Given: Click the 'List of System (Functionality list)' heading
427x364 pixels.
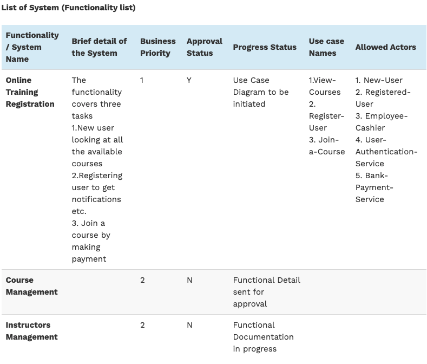Looking at the screenshot, I should pyautogui.click(x=68, y=8).
